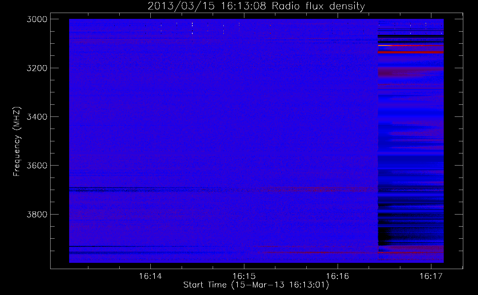
Task: Click the 3600 frequency axis label
Action: 37,165
